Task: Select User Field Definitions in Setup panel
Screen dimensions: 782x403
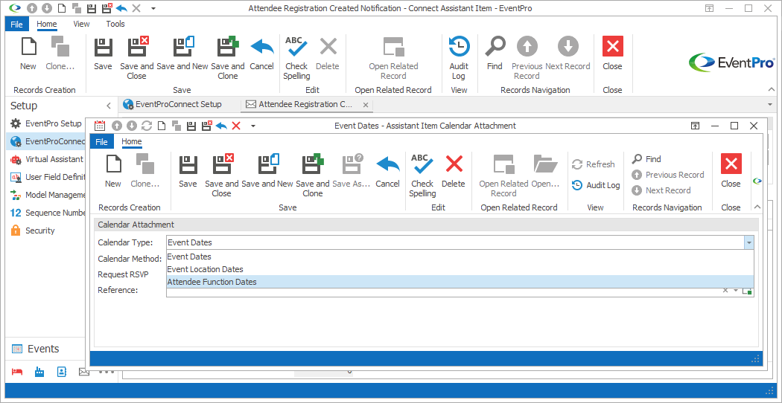Action: 48,177
